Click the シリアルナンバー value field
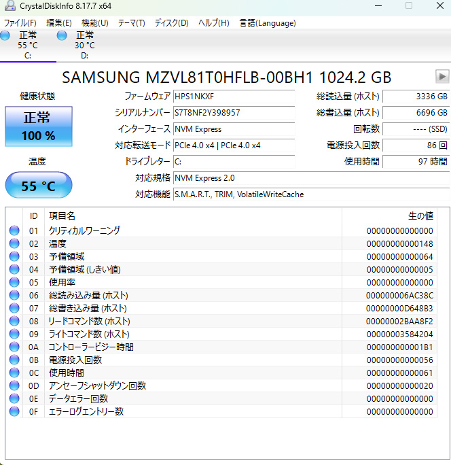Image resolution: width=451 pixels, height=465 pixels. 234,113
